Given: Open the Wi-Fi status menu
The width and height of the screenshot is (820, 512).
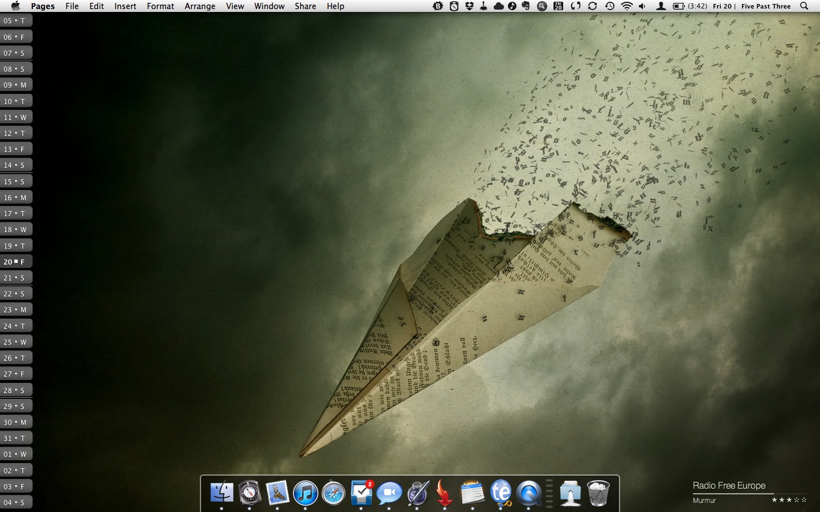Looking at the screenshot, I should point(626,6).
